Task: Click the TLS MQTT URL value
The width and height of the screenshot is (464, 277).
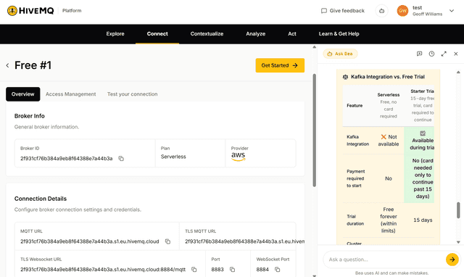Action: click(244, 241)
